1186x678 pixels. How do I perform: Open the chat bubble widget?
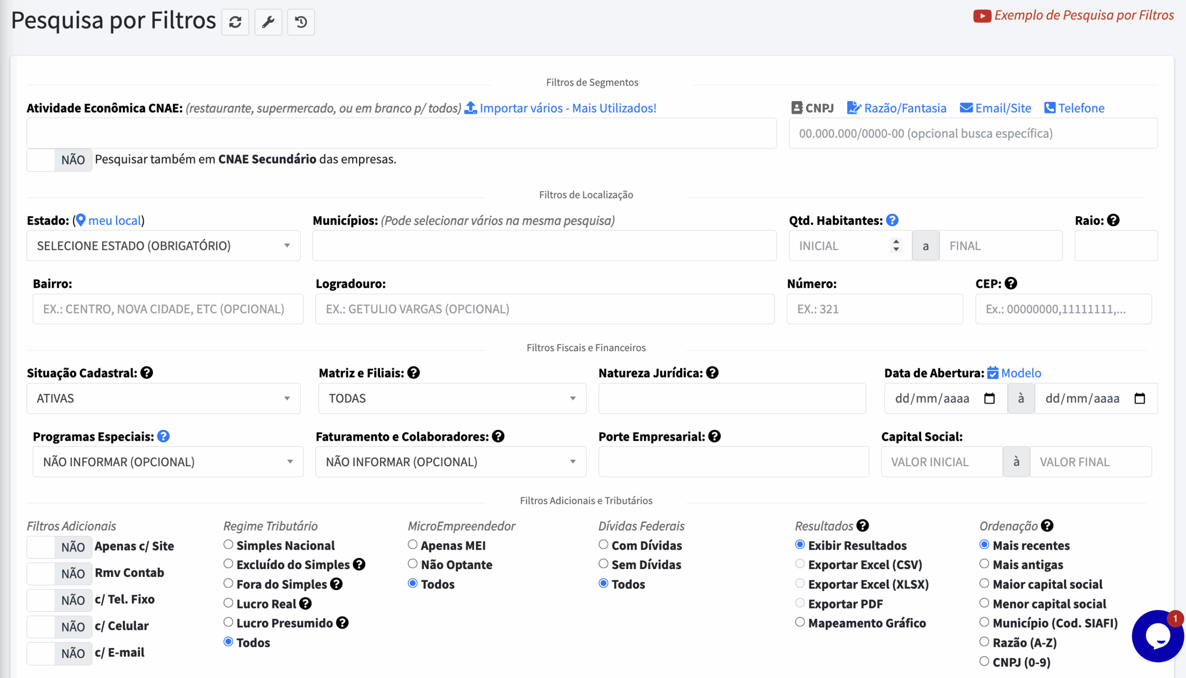(1157, 636)
